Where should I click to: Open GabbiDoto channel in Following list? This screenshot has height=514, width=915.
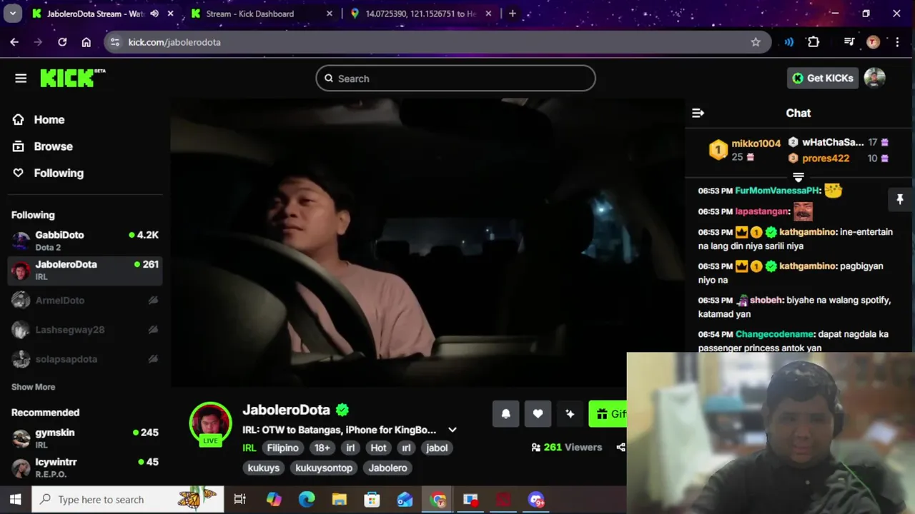point(85,241)
